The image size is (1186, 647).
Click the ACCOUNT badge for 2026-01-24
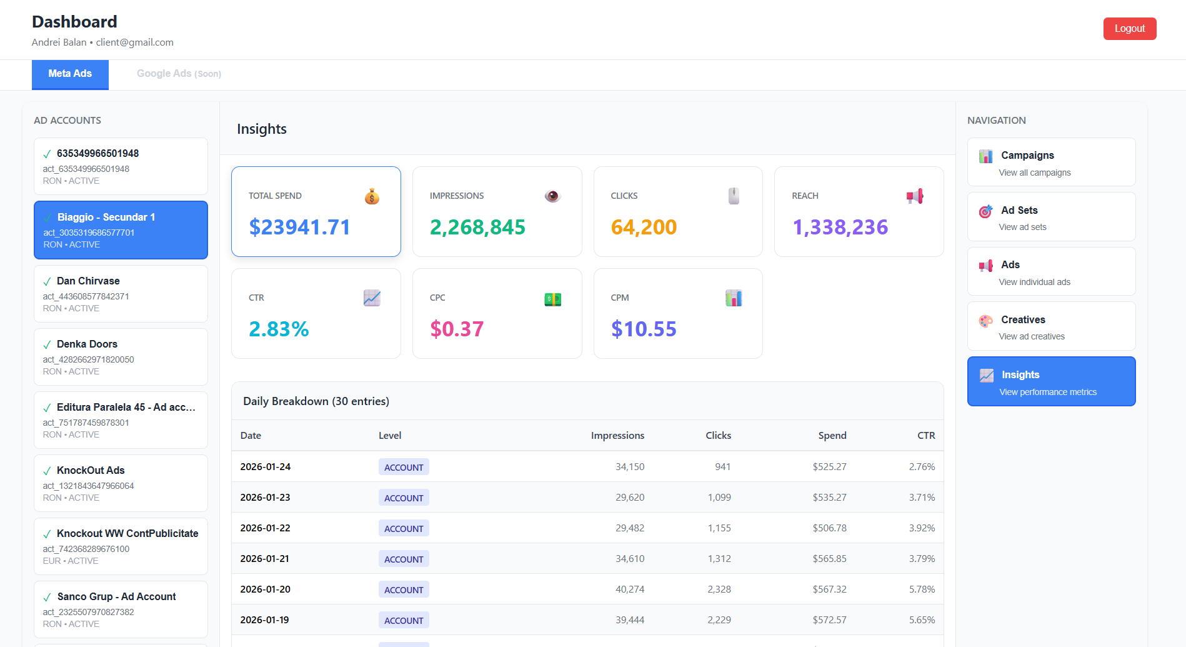point(404,468)
